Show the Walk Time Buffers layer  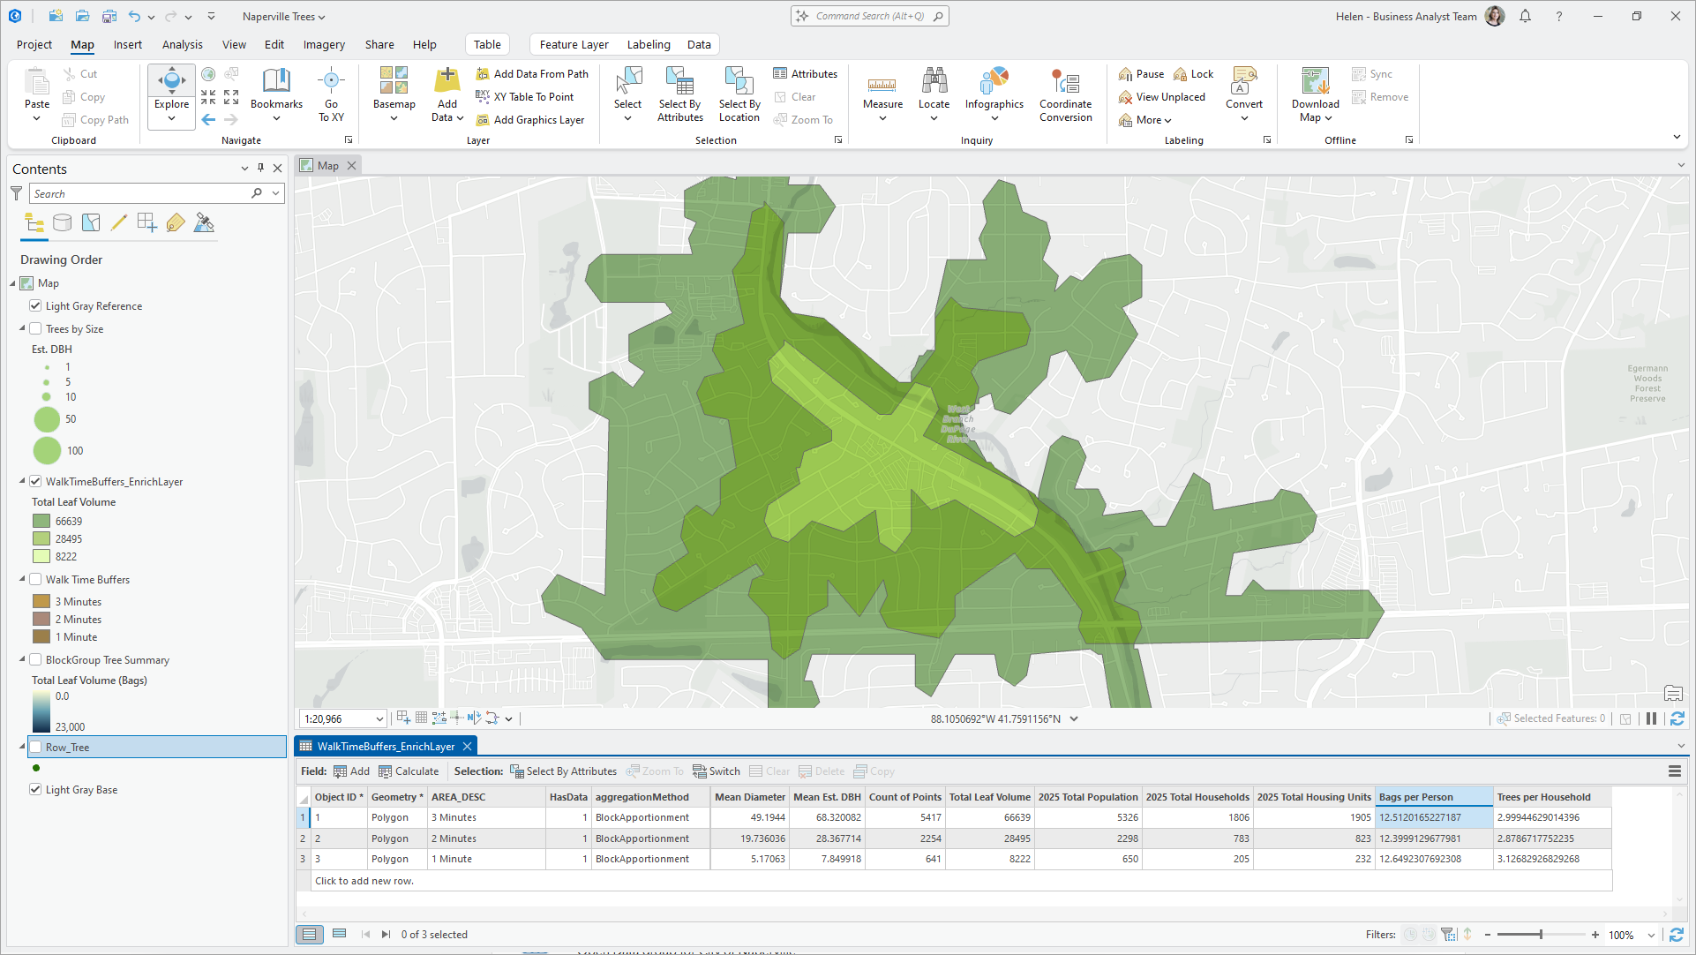tap(35, 579)
